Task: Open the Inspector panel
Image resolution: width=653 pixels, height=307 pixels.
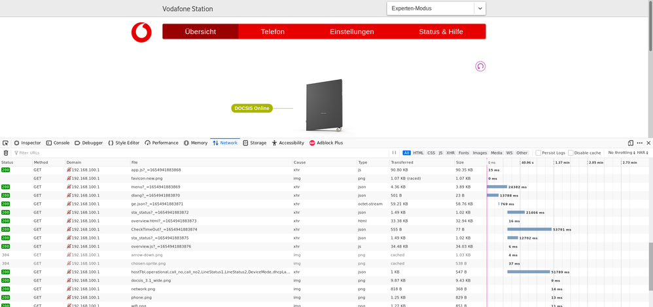Action: [x=27, y=143]
